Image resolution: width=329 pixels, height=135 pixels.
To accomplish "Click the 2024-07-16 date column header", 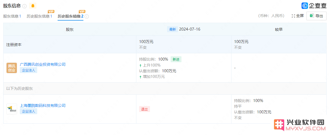I will tap(190, 29).
